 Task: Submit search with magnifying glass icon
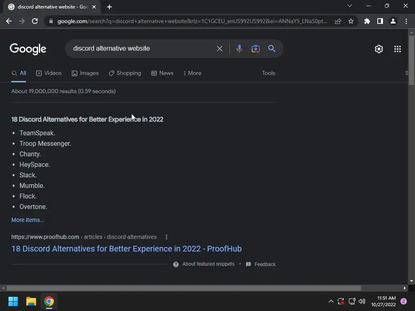pyautogui.click(x=272, y=49)
